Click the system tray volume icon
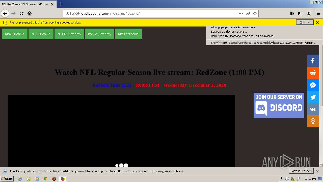This screenshot has height=182, width=323. click(287, 179)
